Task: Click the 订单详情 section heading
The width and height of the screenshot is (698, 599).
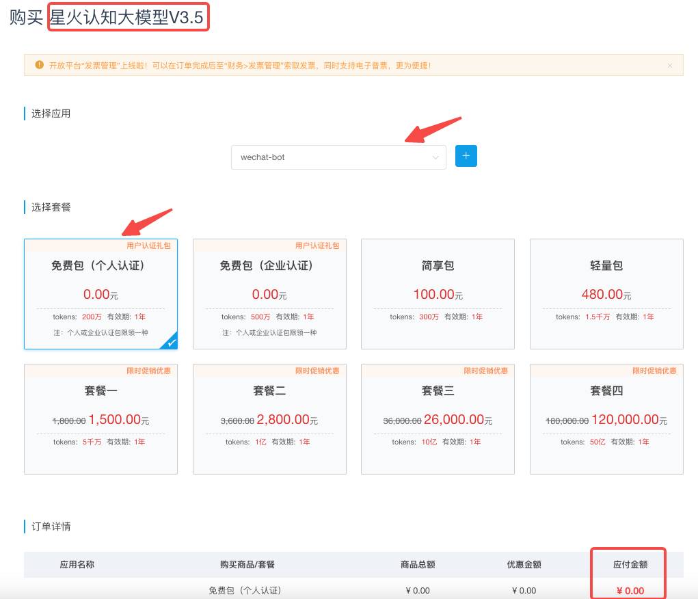Action: (51, 527)
